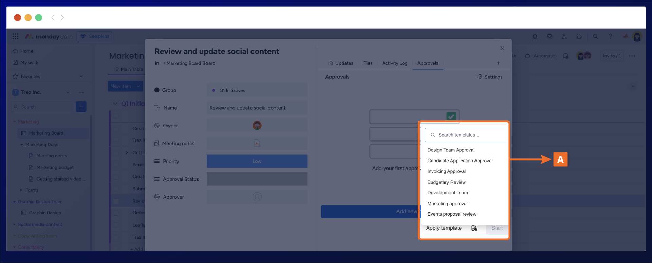Click the blue Low priority cell
Screen dimensions: 652x263
tap(257, 161)
